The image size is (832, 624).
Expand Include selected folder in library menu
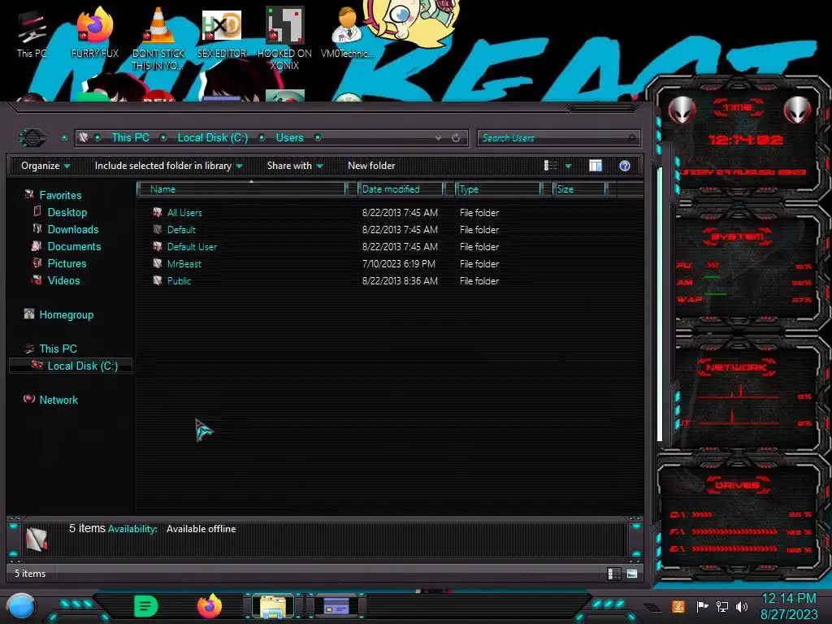pos(168,166)
